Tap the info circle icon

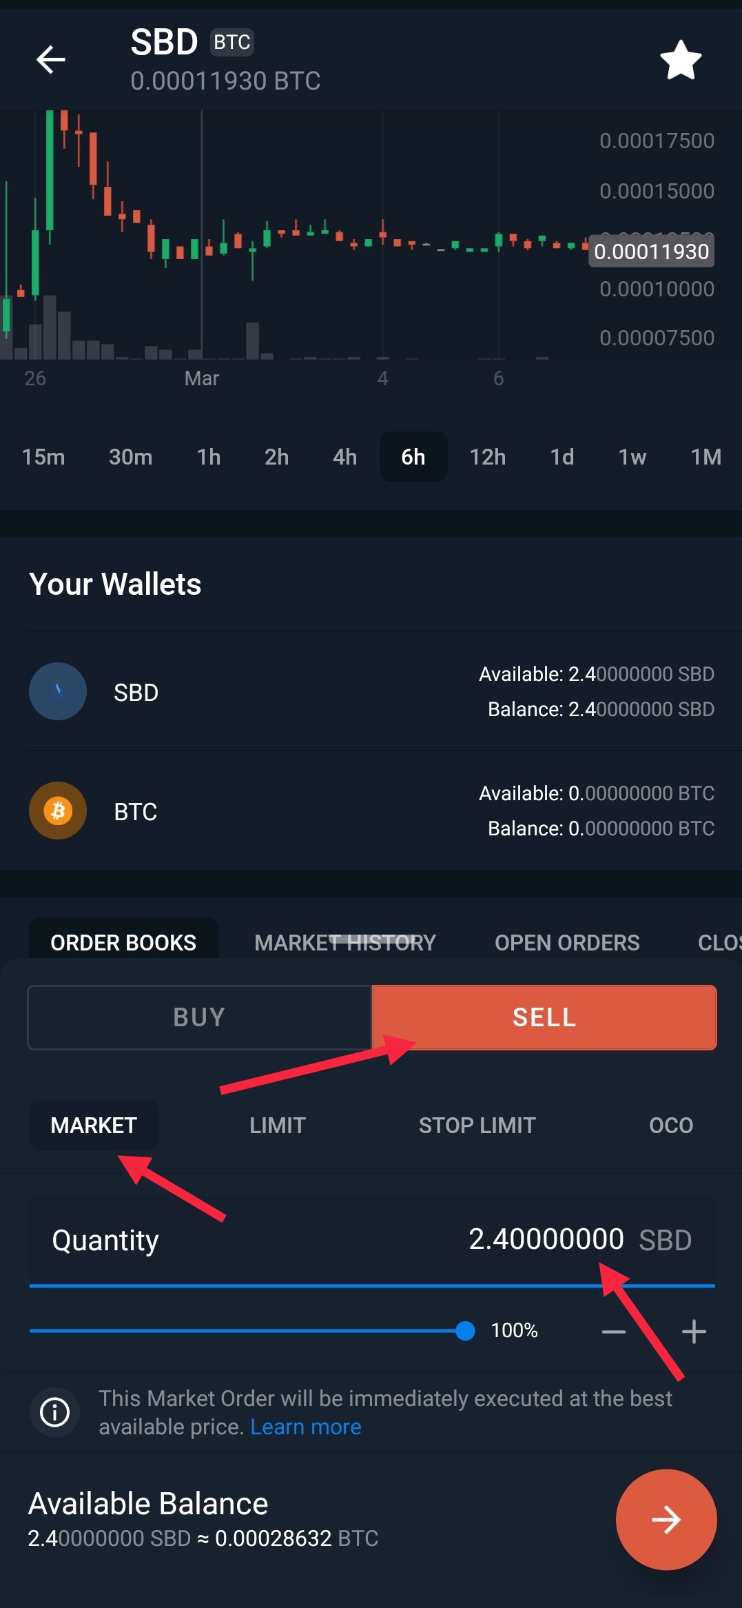[54, 1412]
